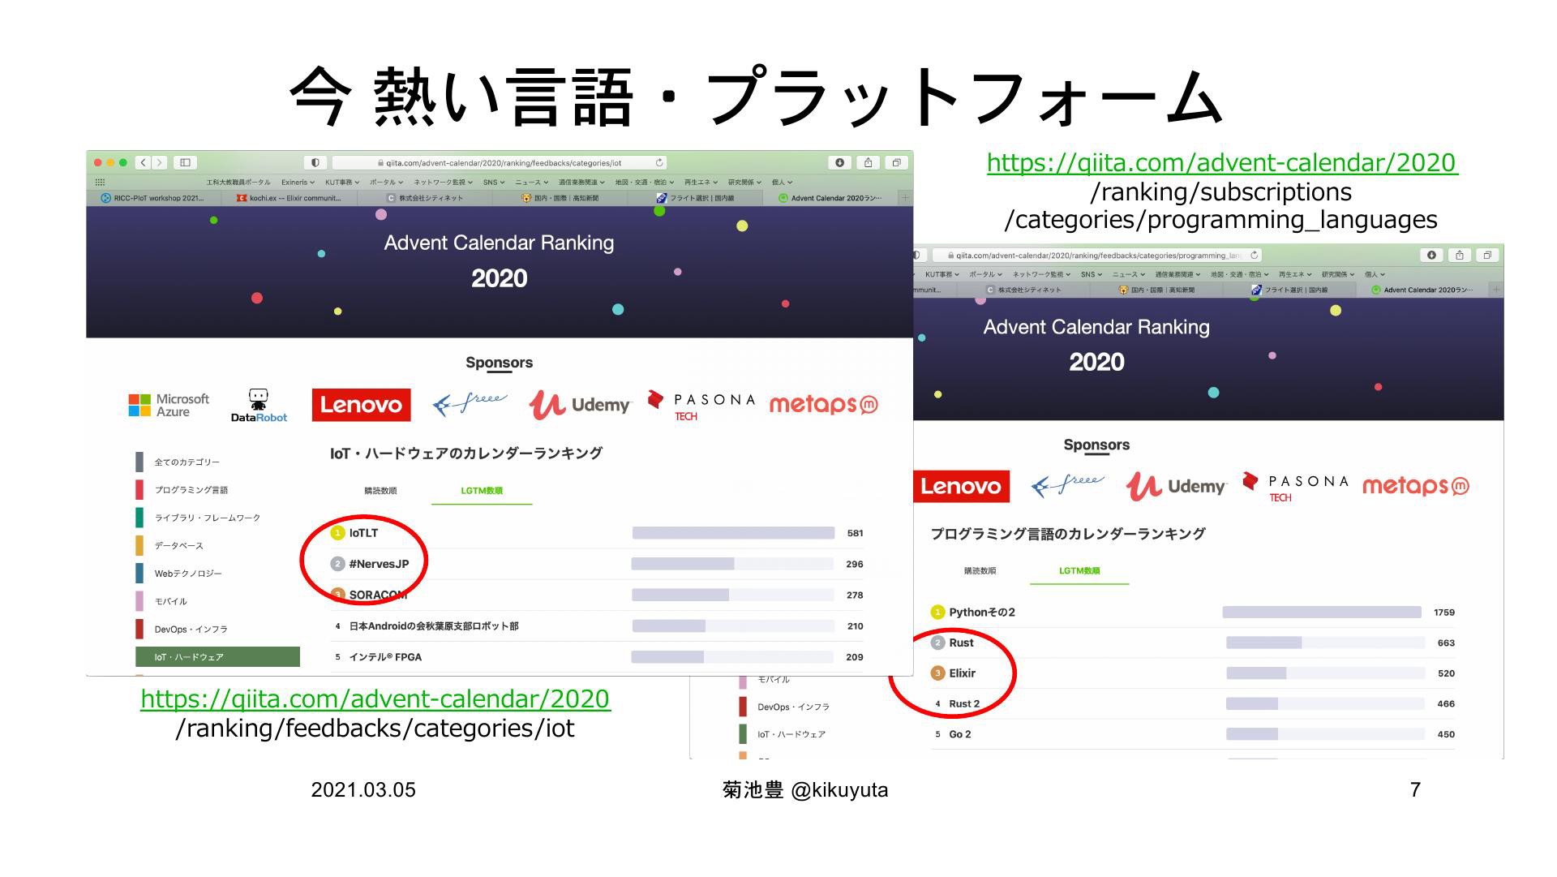Click the Microsoft Azure sponsor logo
The height and width of the screenshot is (877, 1557).
tap(169, 405)
